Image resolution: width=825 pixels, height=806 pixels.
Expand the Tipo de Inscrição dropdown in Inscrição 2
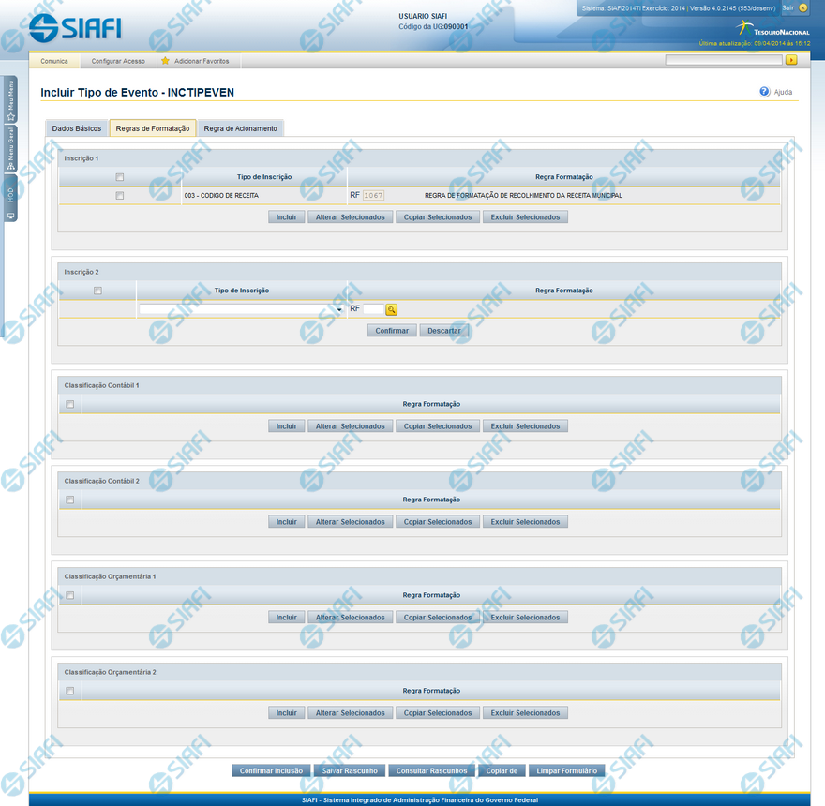338,309
